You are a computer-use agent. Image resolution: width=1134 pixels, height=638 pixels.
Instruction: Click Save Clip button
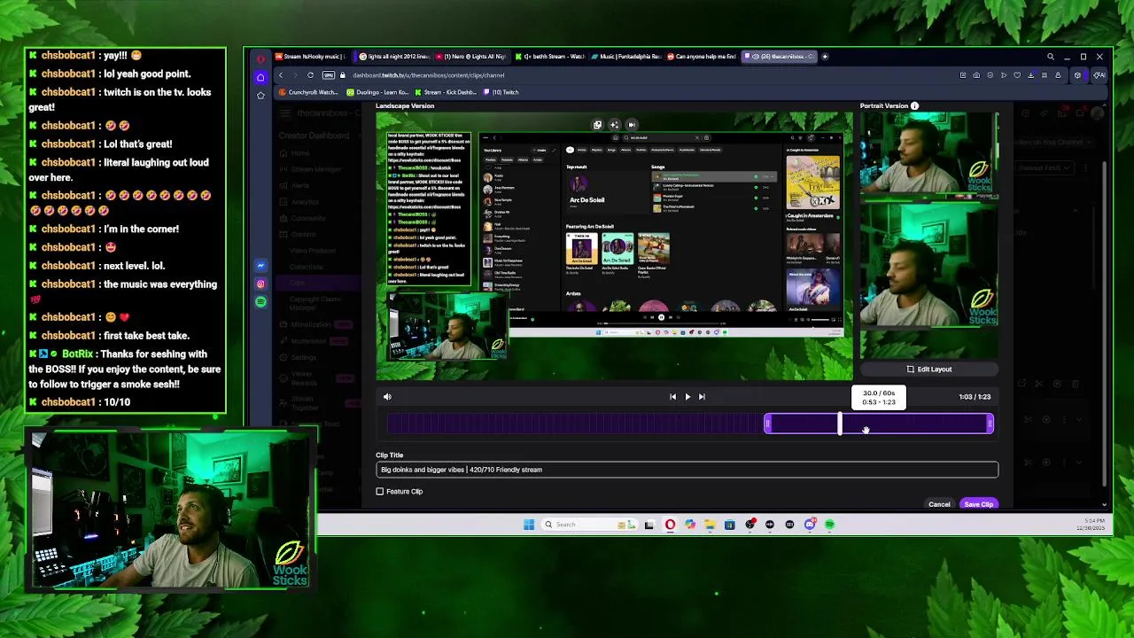(x=978, y=504)
